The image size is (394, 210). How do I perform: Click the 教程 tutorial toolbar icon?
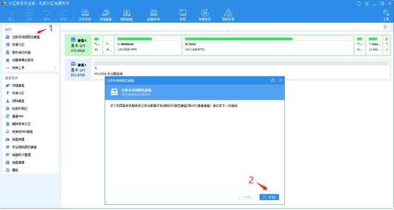tap(183, 15)
